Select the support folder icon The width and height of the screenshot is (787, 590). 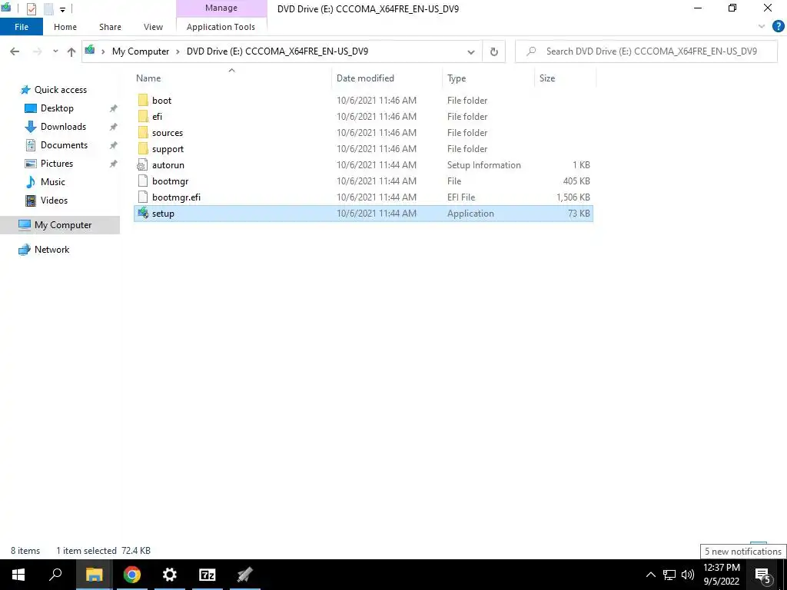[x=143, y=148]
